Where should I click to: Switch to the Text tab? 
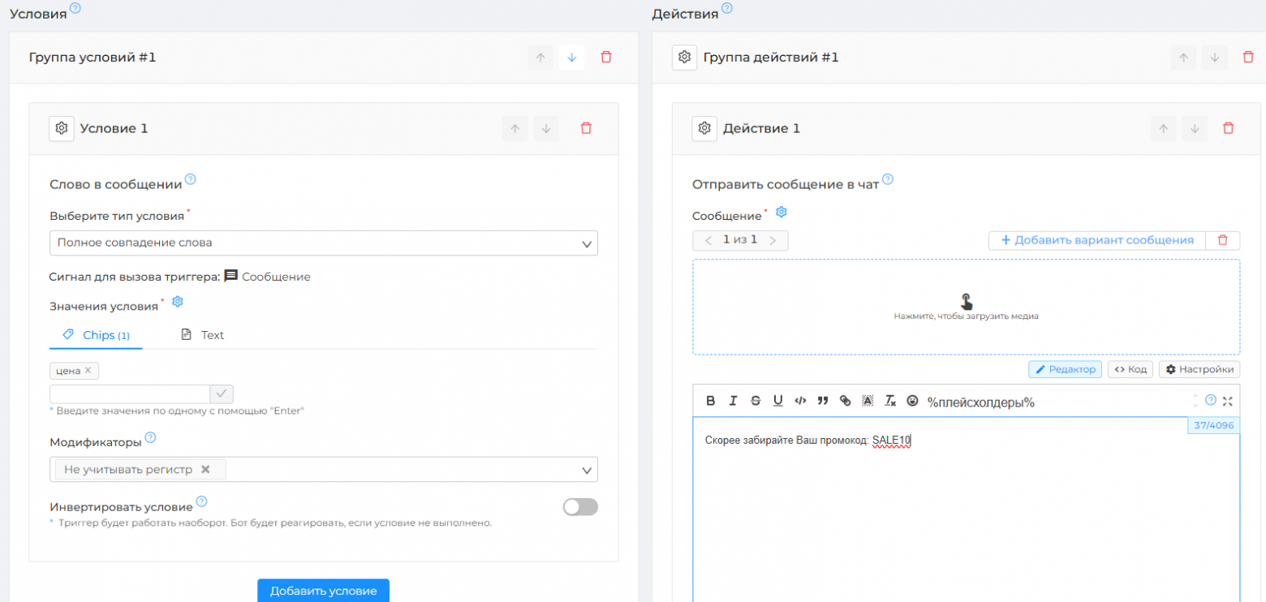pos(211,334)
